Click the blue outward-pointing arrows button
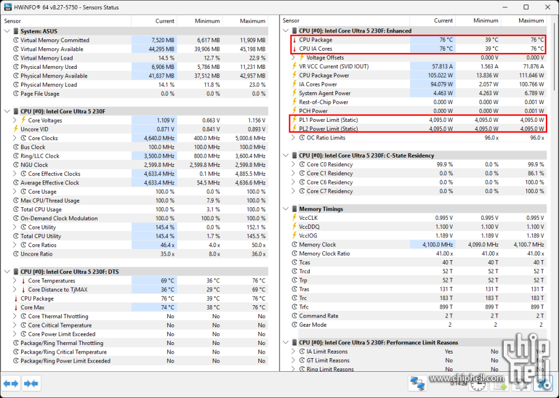559x398 pixels. click(11, 384)
